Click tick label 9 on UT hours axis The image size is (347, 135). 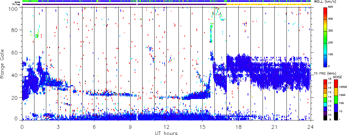tap(130, 127)
